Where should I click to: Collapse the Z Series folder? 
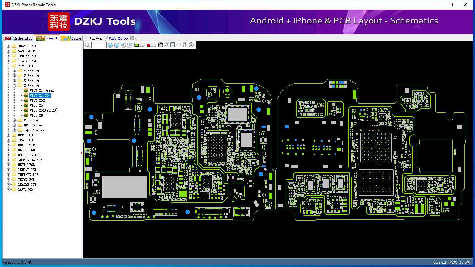[x=15, y=86]
